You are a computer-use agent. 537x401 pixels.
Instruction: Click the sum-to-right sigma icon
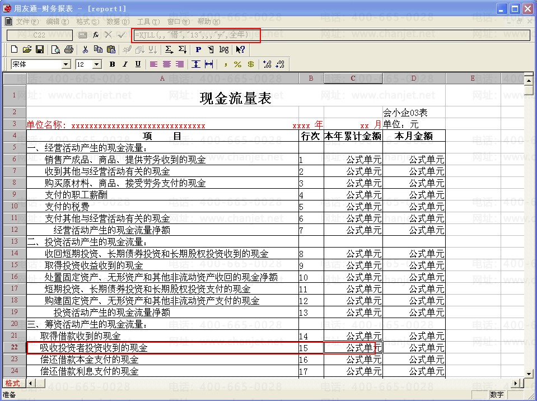coord(169,50)
